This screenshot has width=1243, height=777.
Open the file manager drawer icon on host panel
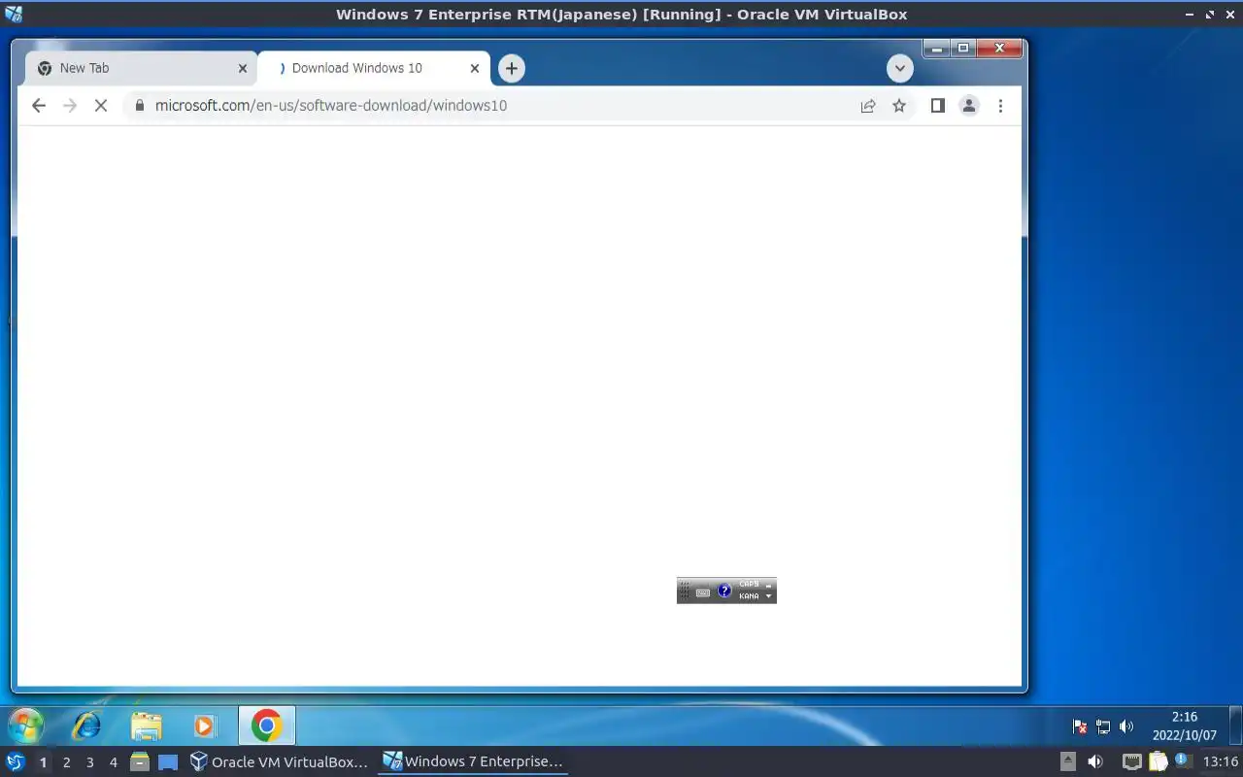coord(140,762)
